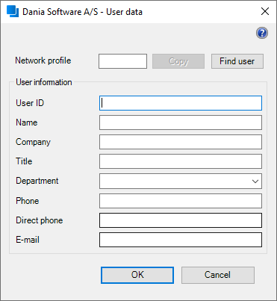Close the User data dialog
The width and height of the screenshot is (277, 301).
pyautogui.click(x=265, y=11)
